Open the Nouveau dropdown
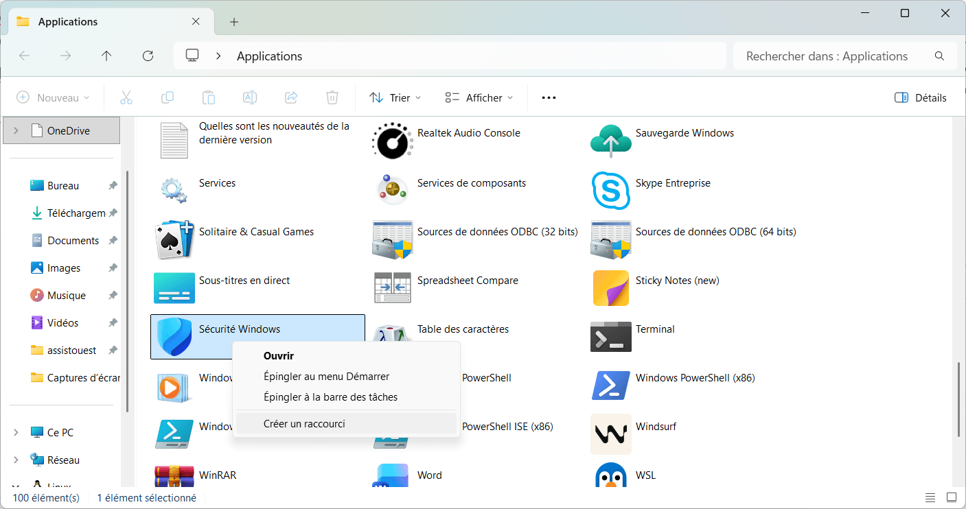The width and height of the screenshot is (966, 509). click(x=53, y=97)
